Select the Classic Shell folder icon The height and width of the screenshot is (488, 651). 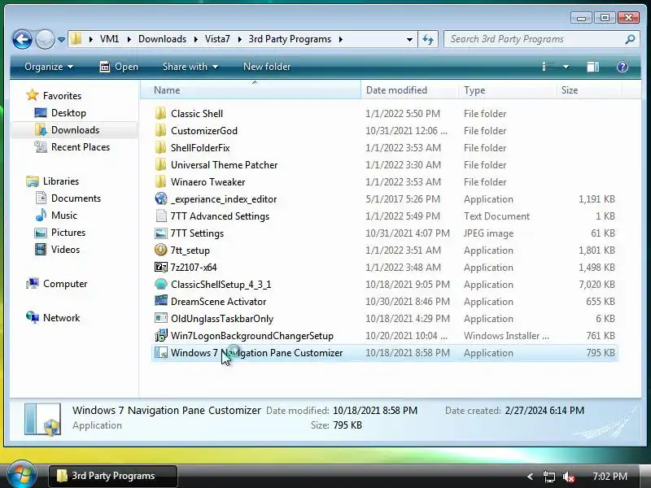pyautogui.click(x=160, y=114)
